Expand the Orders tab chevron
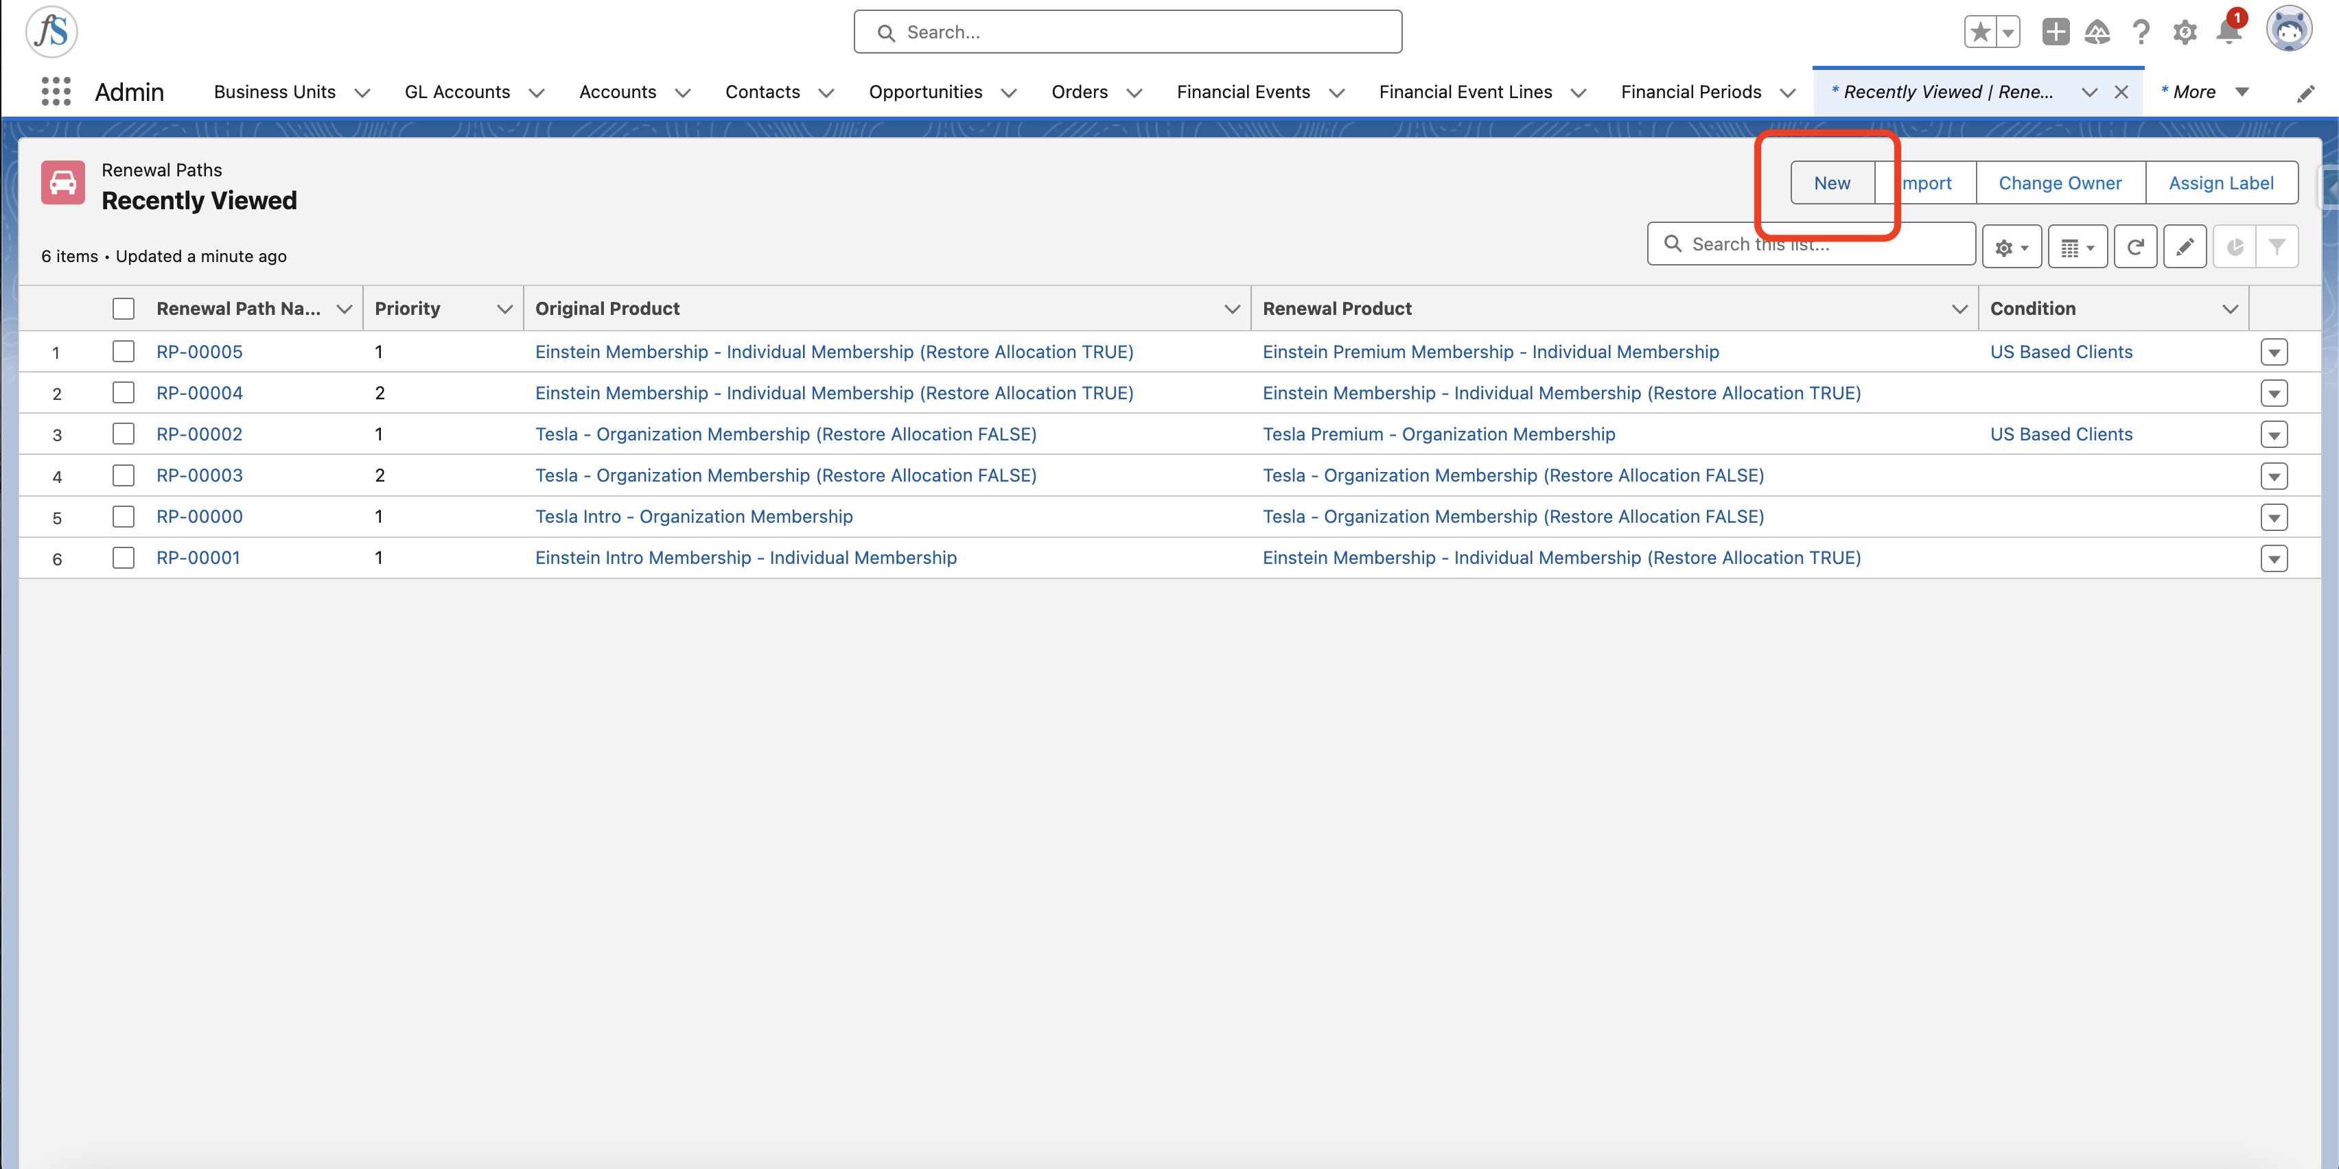Viewport: 2339px width, 1169px height. click(x=1134, y=93)
